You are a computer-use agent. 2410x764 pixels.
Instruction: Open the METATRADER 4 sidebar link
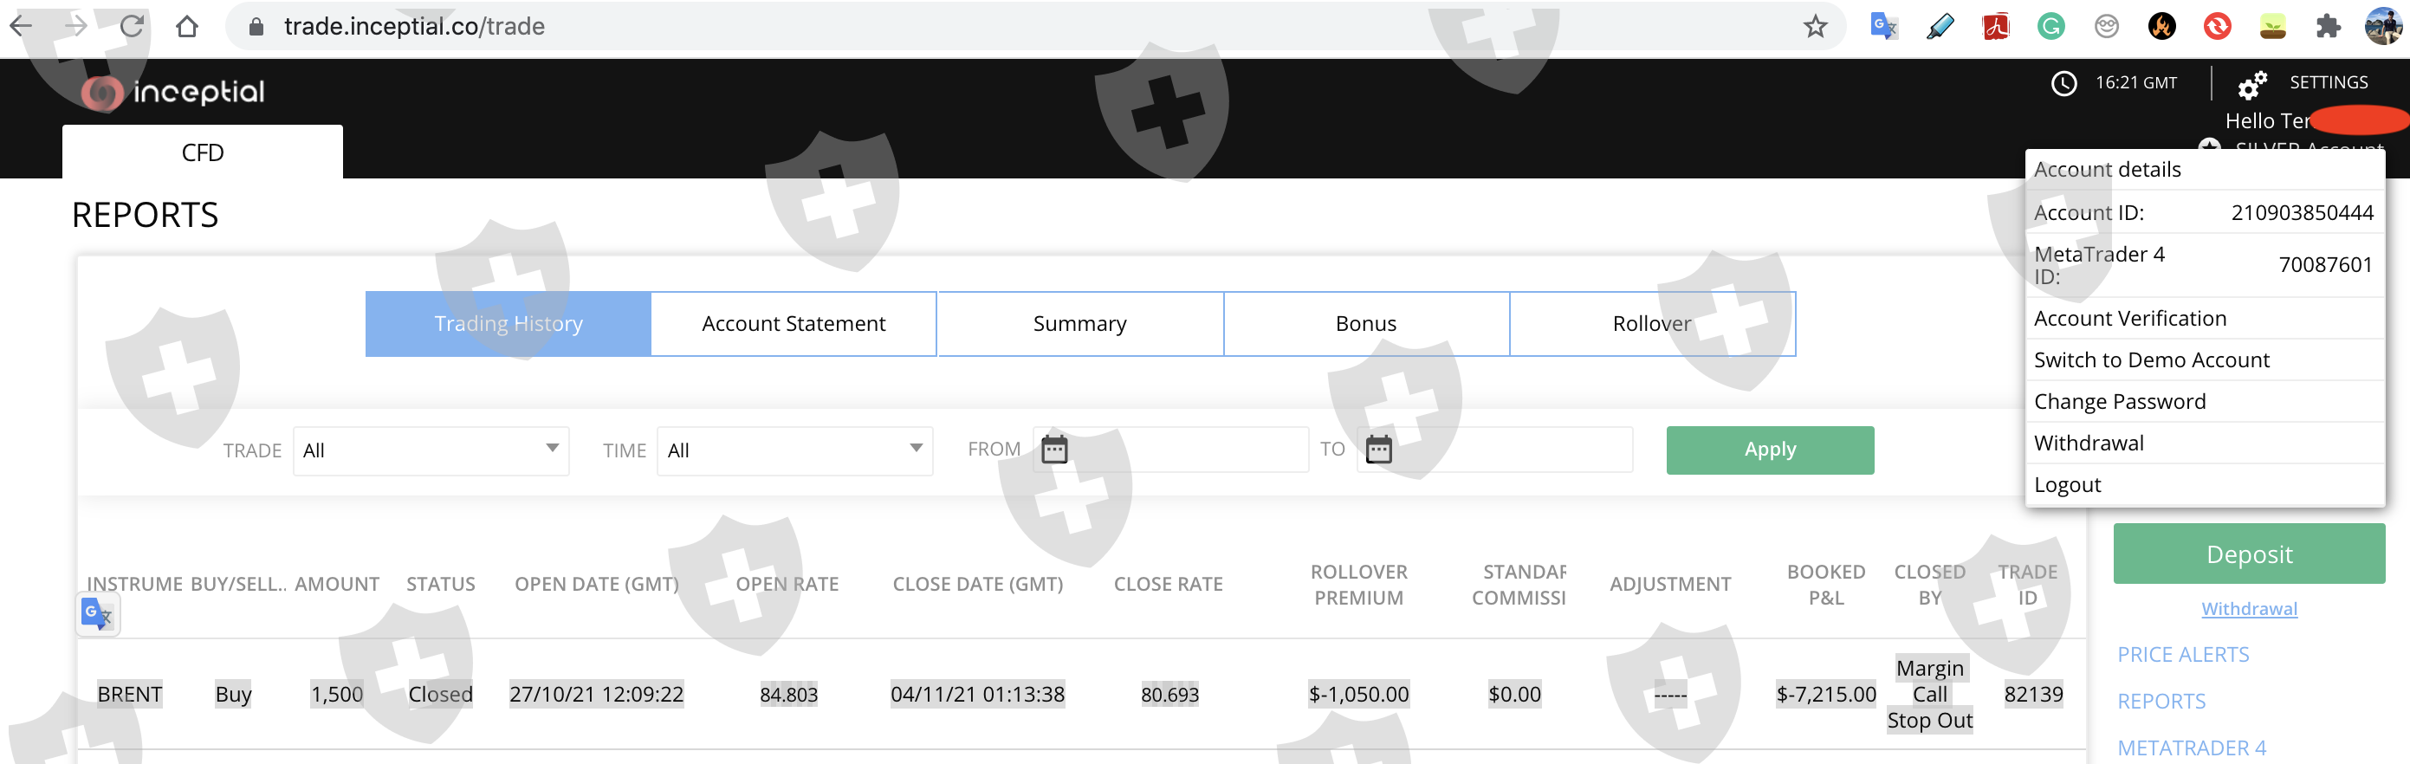pyautogui.click(x=2191, y=748)
